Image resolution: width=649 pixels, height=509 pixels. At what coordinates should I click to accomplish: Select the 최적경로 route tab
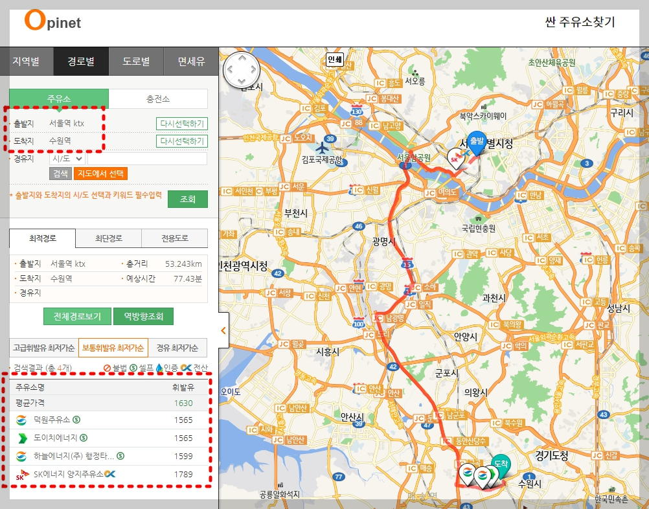pos(43,238)
